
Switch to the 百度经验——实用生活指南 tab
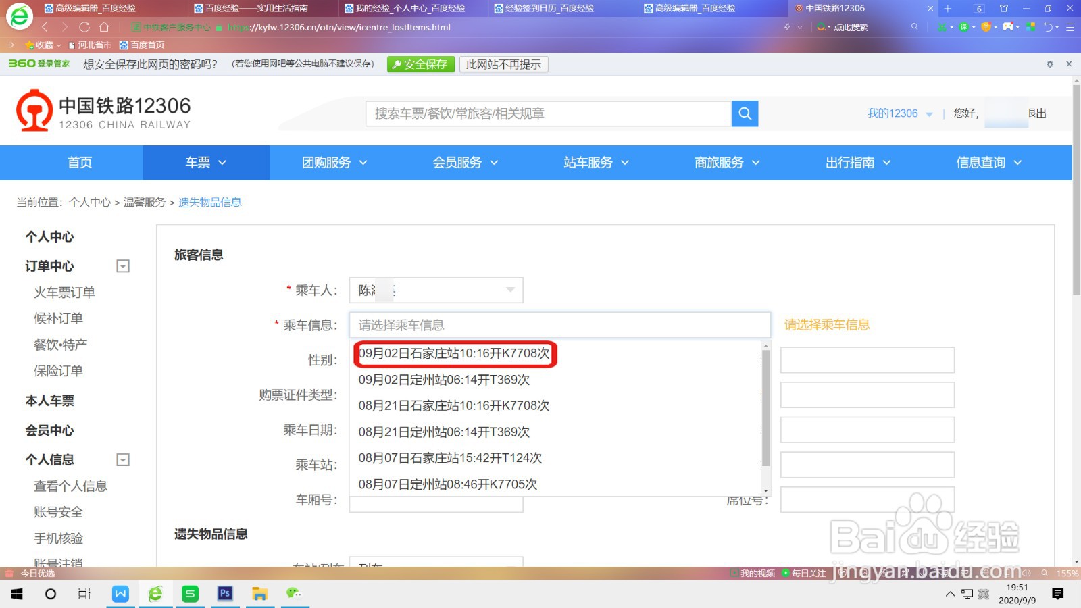pos(257,8)
